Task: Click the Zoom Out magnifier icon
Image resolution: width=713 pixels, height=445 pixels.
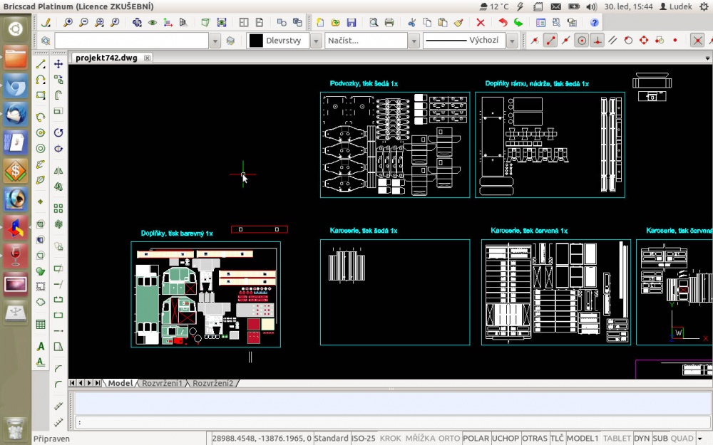Action: pos(83,22)
